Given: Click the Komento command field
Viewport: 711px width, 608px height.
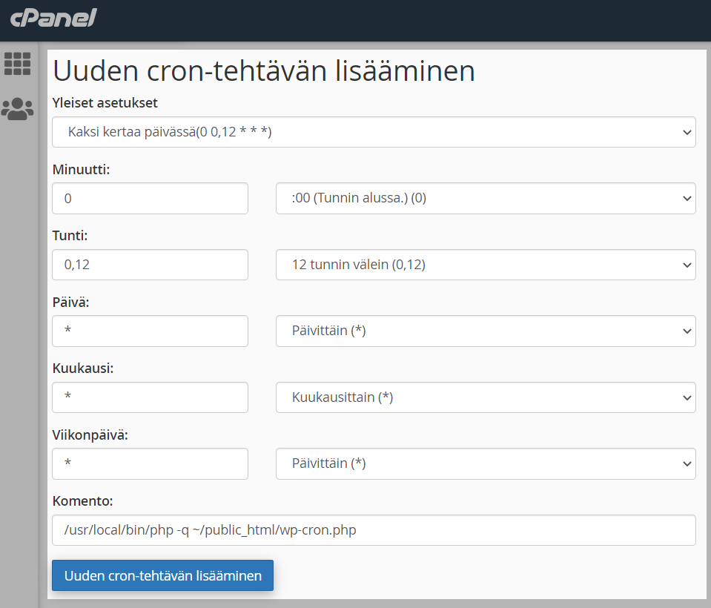Looking at the screenshot, I should pos(374,530).
